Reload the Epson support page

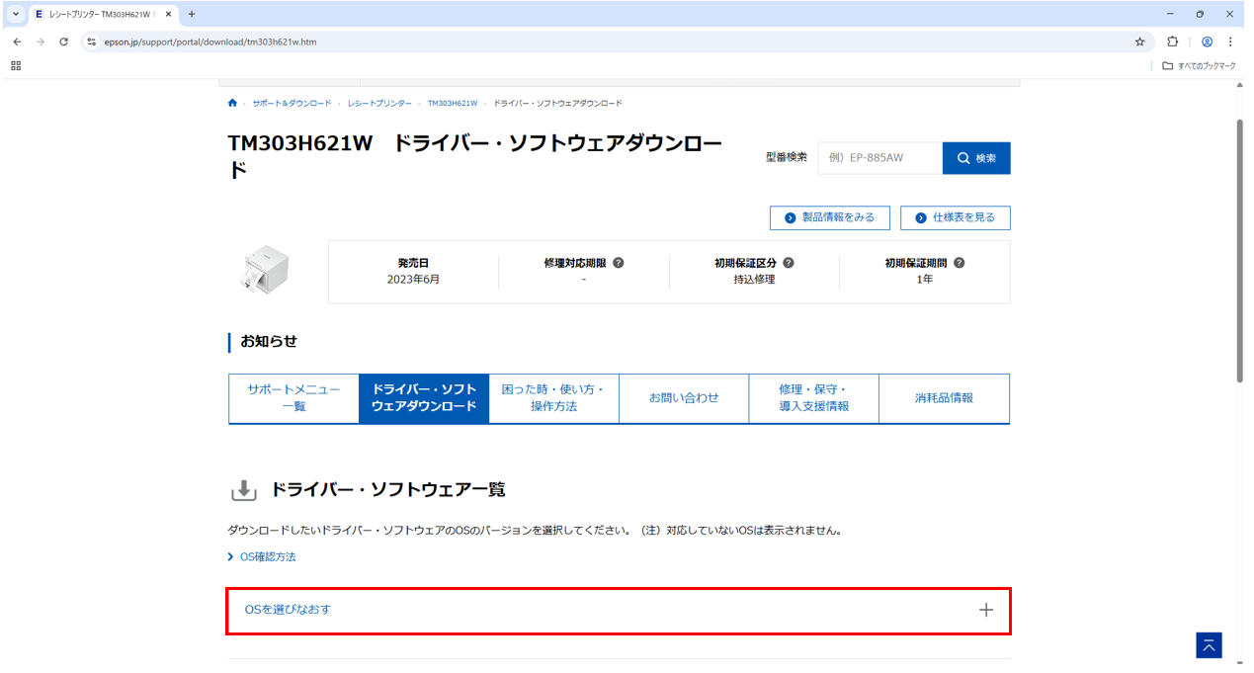[64, 42]
